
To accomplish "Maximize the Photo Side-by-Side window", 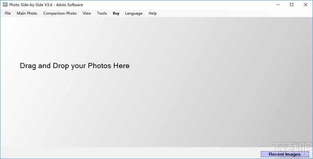I will 292,5.
